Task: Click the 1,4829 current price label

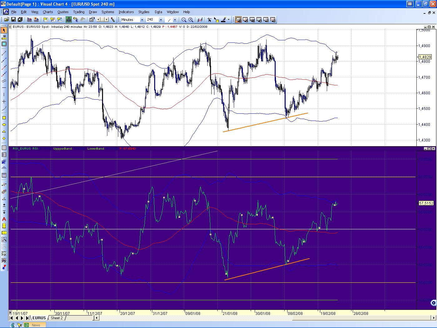Action: [x=425, y=57]
